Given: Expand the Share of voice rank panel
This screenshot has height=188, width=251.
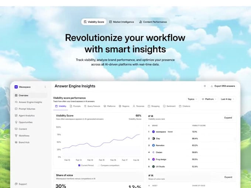Looking at the screenshot, I should tap(228, 177).
